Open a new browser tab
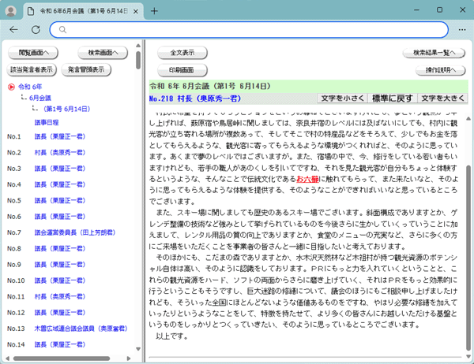Viewport: 474px width, 364px height. point(154,11)
